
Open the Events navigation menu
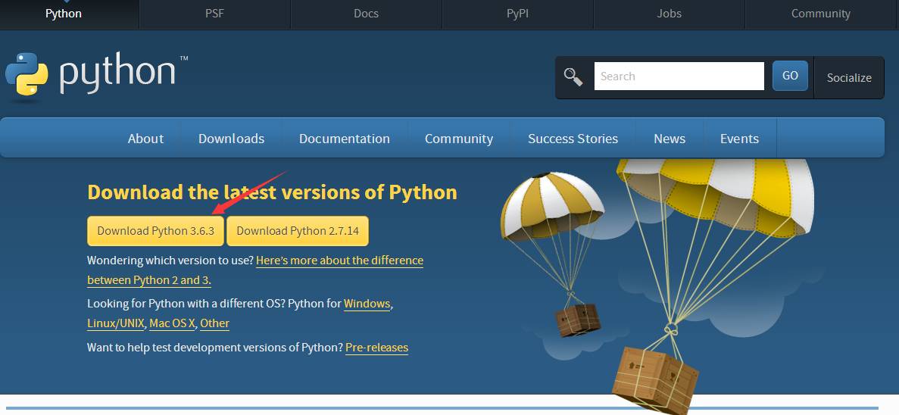click(x=740, y=139)
